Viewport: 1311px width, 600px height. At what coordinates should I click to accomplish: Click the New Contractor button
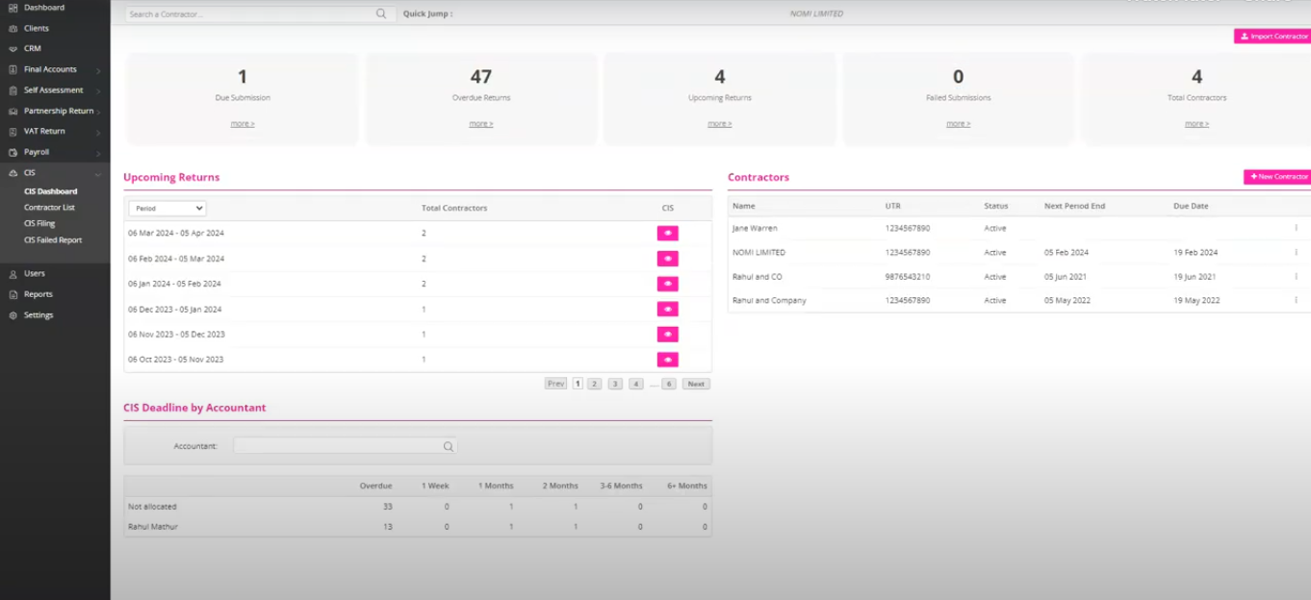[x=1277, y=177]
